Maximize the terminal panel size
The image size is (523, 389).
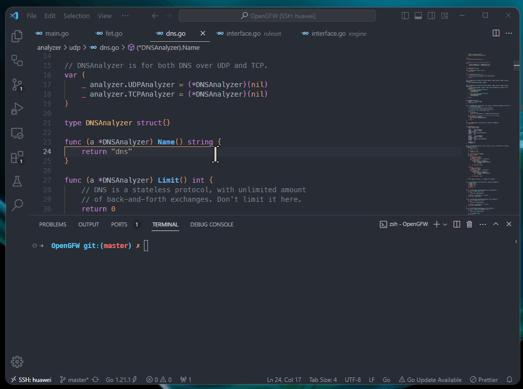tap(496, 224)
